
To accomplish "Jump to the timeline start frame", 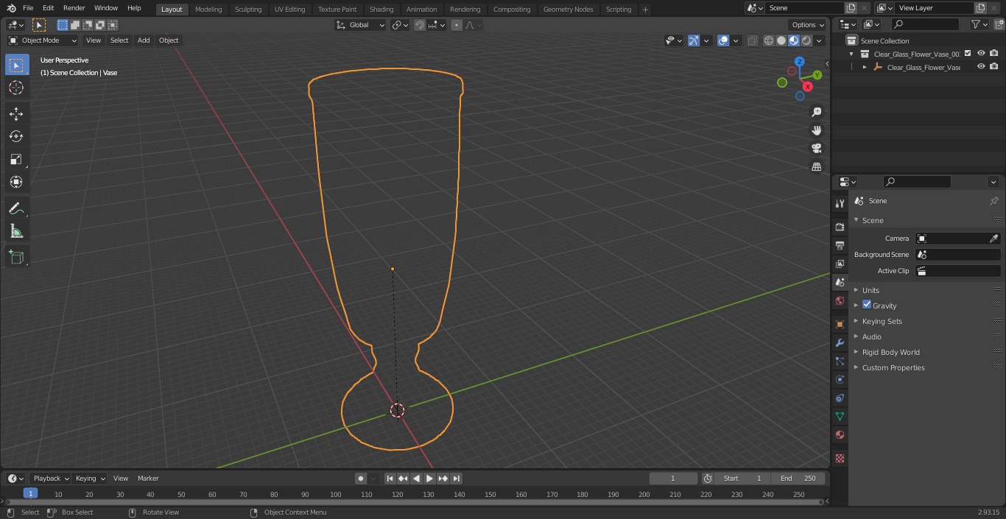I will pos(390,479).
